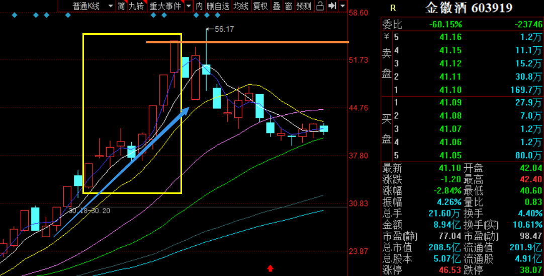Click the 重大事件 major events button

165,6
